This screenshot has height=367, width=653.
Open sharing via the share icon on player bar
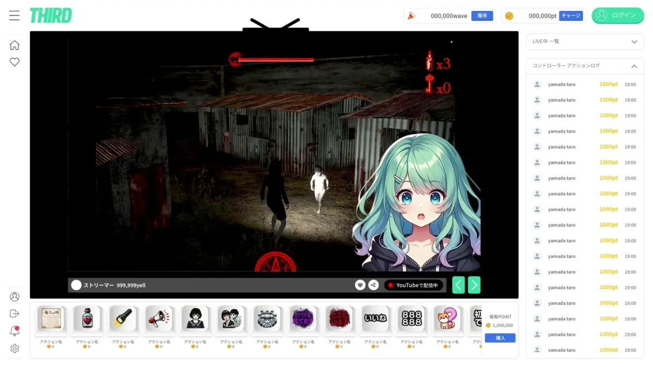coord(373,284)
